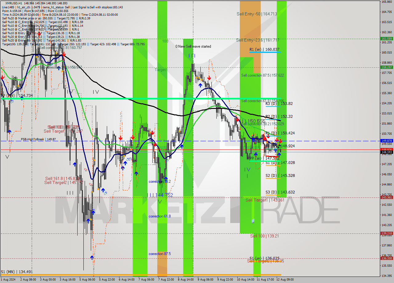The image size is (394, 283).
Task: Select the '0 New Sell wave started' annotation
Action: pyautogui.click(x=193, y=46)
